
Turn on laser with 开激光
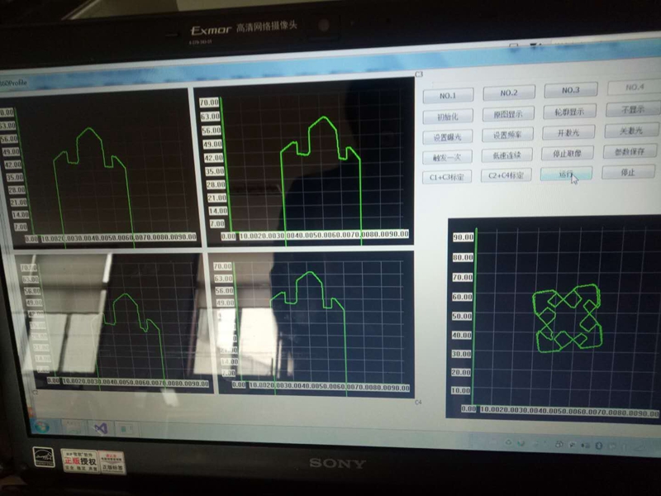point(570,132)
